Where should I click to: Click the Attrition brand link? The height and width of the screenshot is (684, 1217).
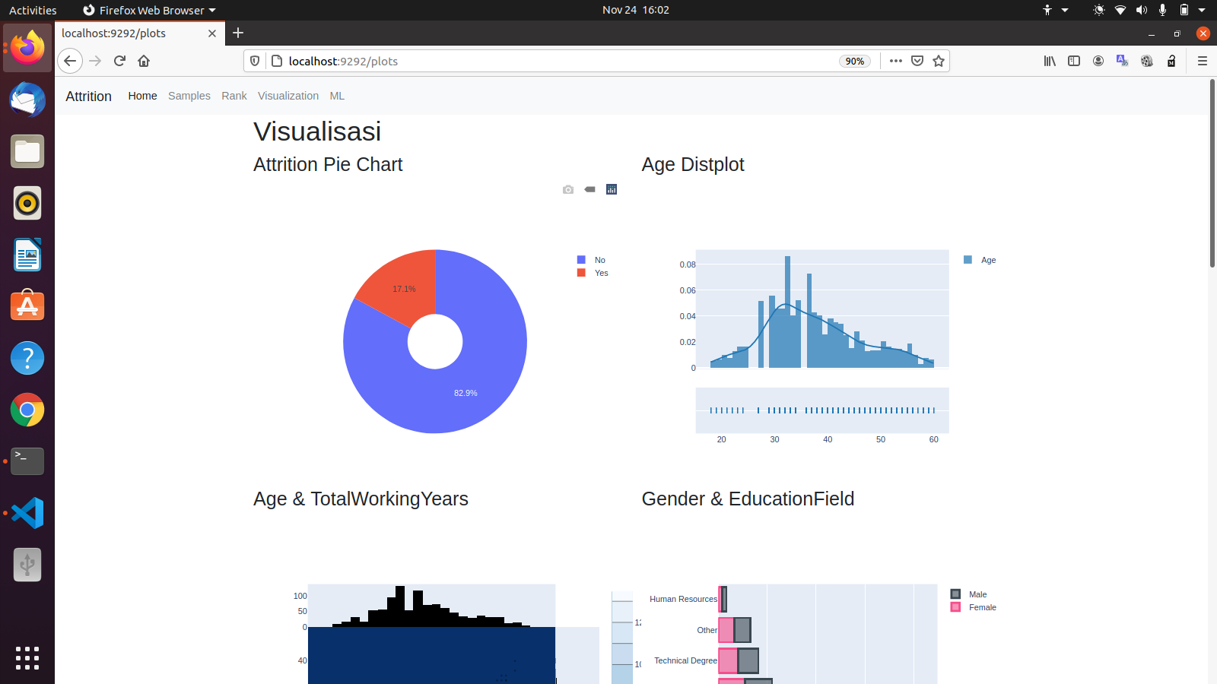[88, 97]
